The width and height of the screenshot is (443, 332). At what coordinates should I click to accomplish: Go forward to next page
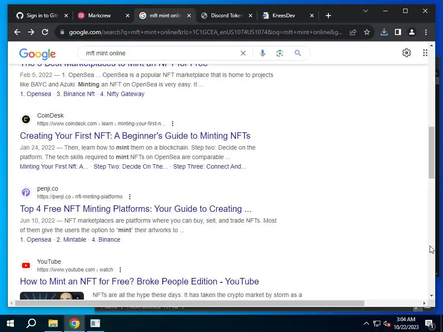[x=31, y=32]
